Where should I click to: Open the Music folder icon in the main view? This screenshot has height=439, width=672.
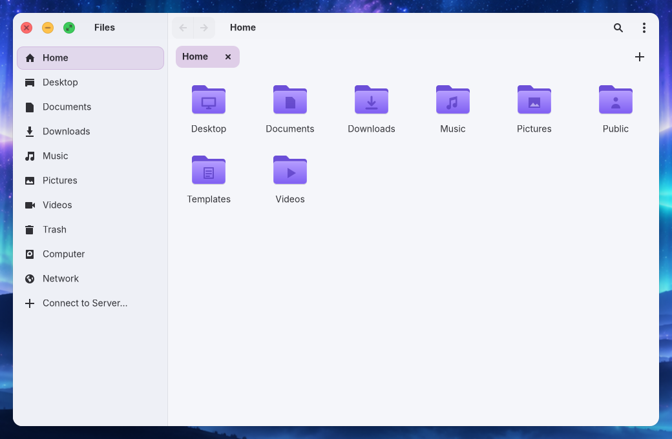point(452,100)
